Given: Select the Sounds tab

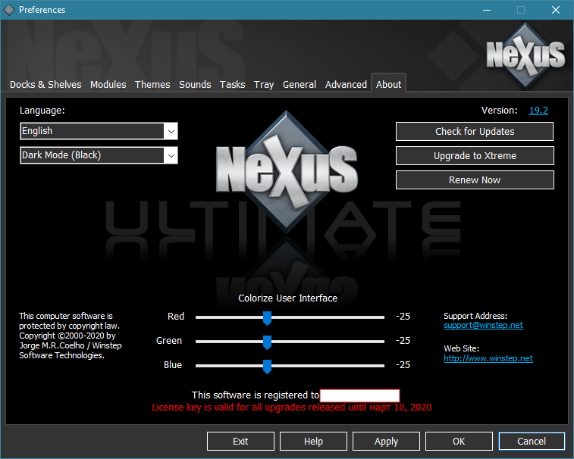Looking at the screenshot, I should point(195,84).
